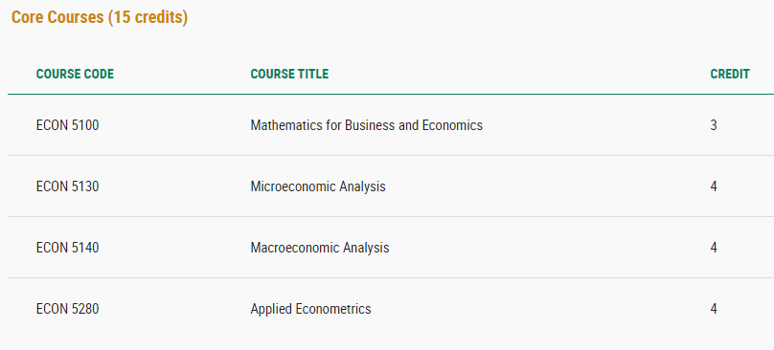Image resolution: width=774 pixels, height=350 pixels.
Task: Click course code ECON 5100
Action: [x=68, y=125]
